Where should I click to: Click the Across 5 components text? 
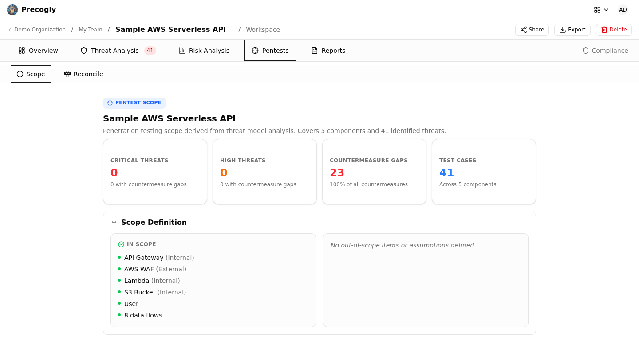[468, 184]
